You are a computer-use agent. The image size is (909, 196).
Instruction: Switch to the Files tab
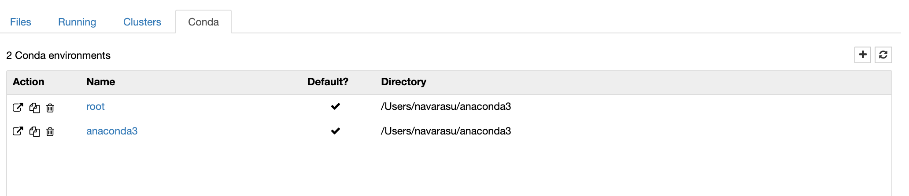[x=21, y=22]
